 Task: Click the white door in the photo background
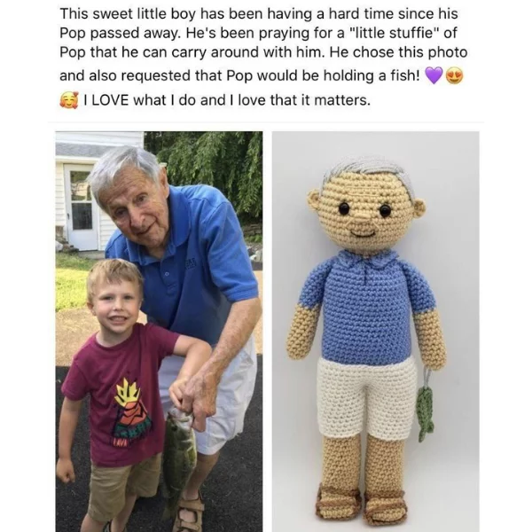pyautogui.click(x=80, y=207)
